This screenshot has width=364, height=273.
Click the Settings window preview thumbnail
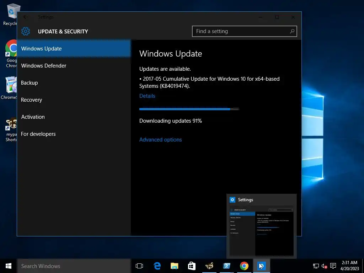(261, 230)
